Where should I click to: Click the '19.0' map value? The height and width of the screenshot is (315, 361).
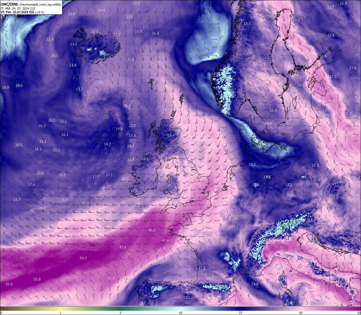click(x=138, y=32)
